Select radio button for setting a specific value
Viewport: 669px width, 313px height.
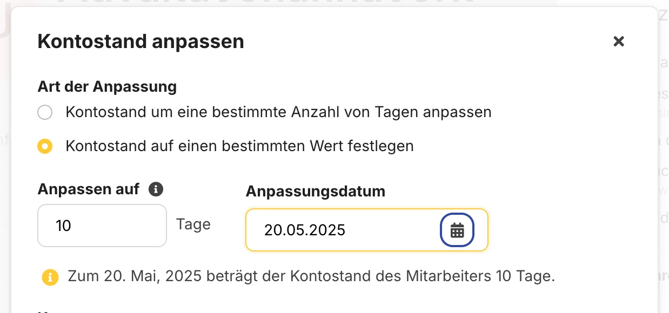pyautogui.click(x=45, y=146)
